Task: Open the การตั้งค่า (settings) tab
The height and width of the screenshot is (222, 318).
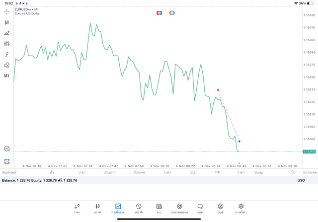Action: click(x=241, y=209)
